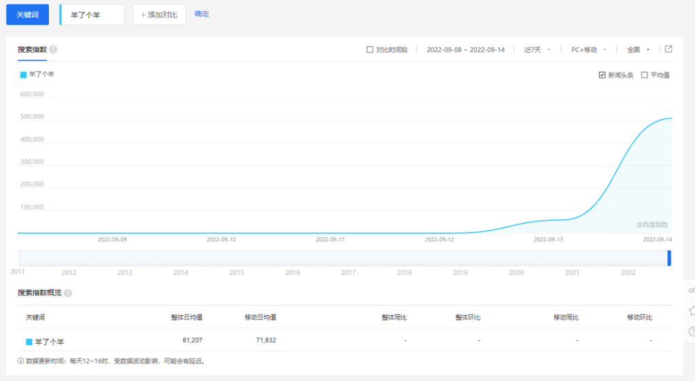Click the 2022-09-11 label on chart axis
The height and width of the screenshot is (381, 695).
[331, 239]
